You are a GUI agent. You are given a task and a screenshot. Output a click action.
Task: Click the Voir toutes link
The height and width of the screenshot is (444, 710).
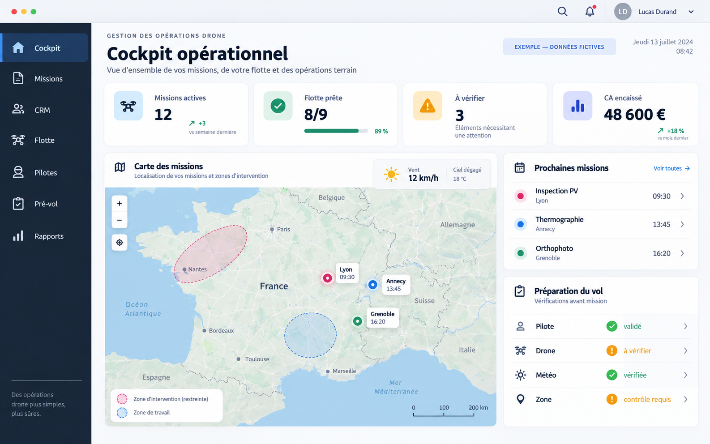tap(672, 168)
